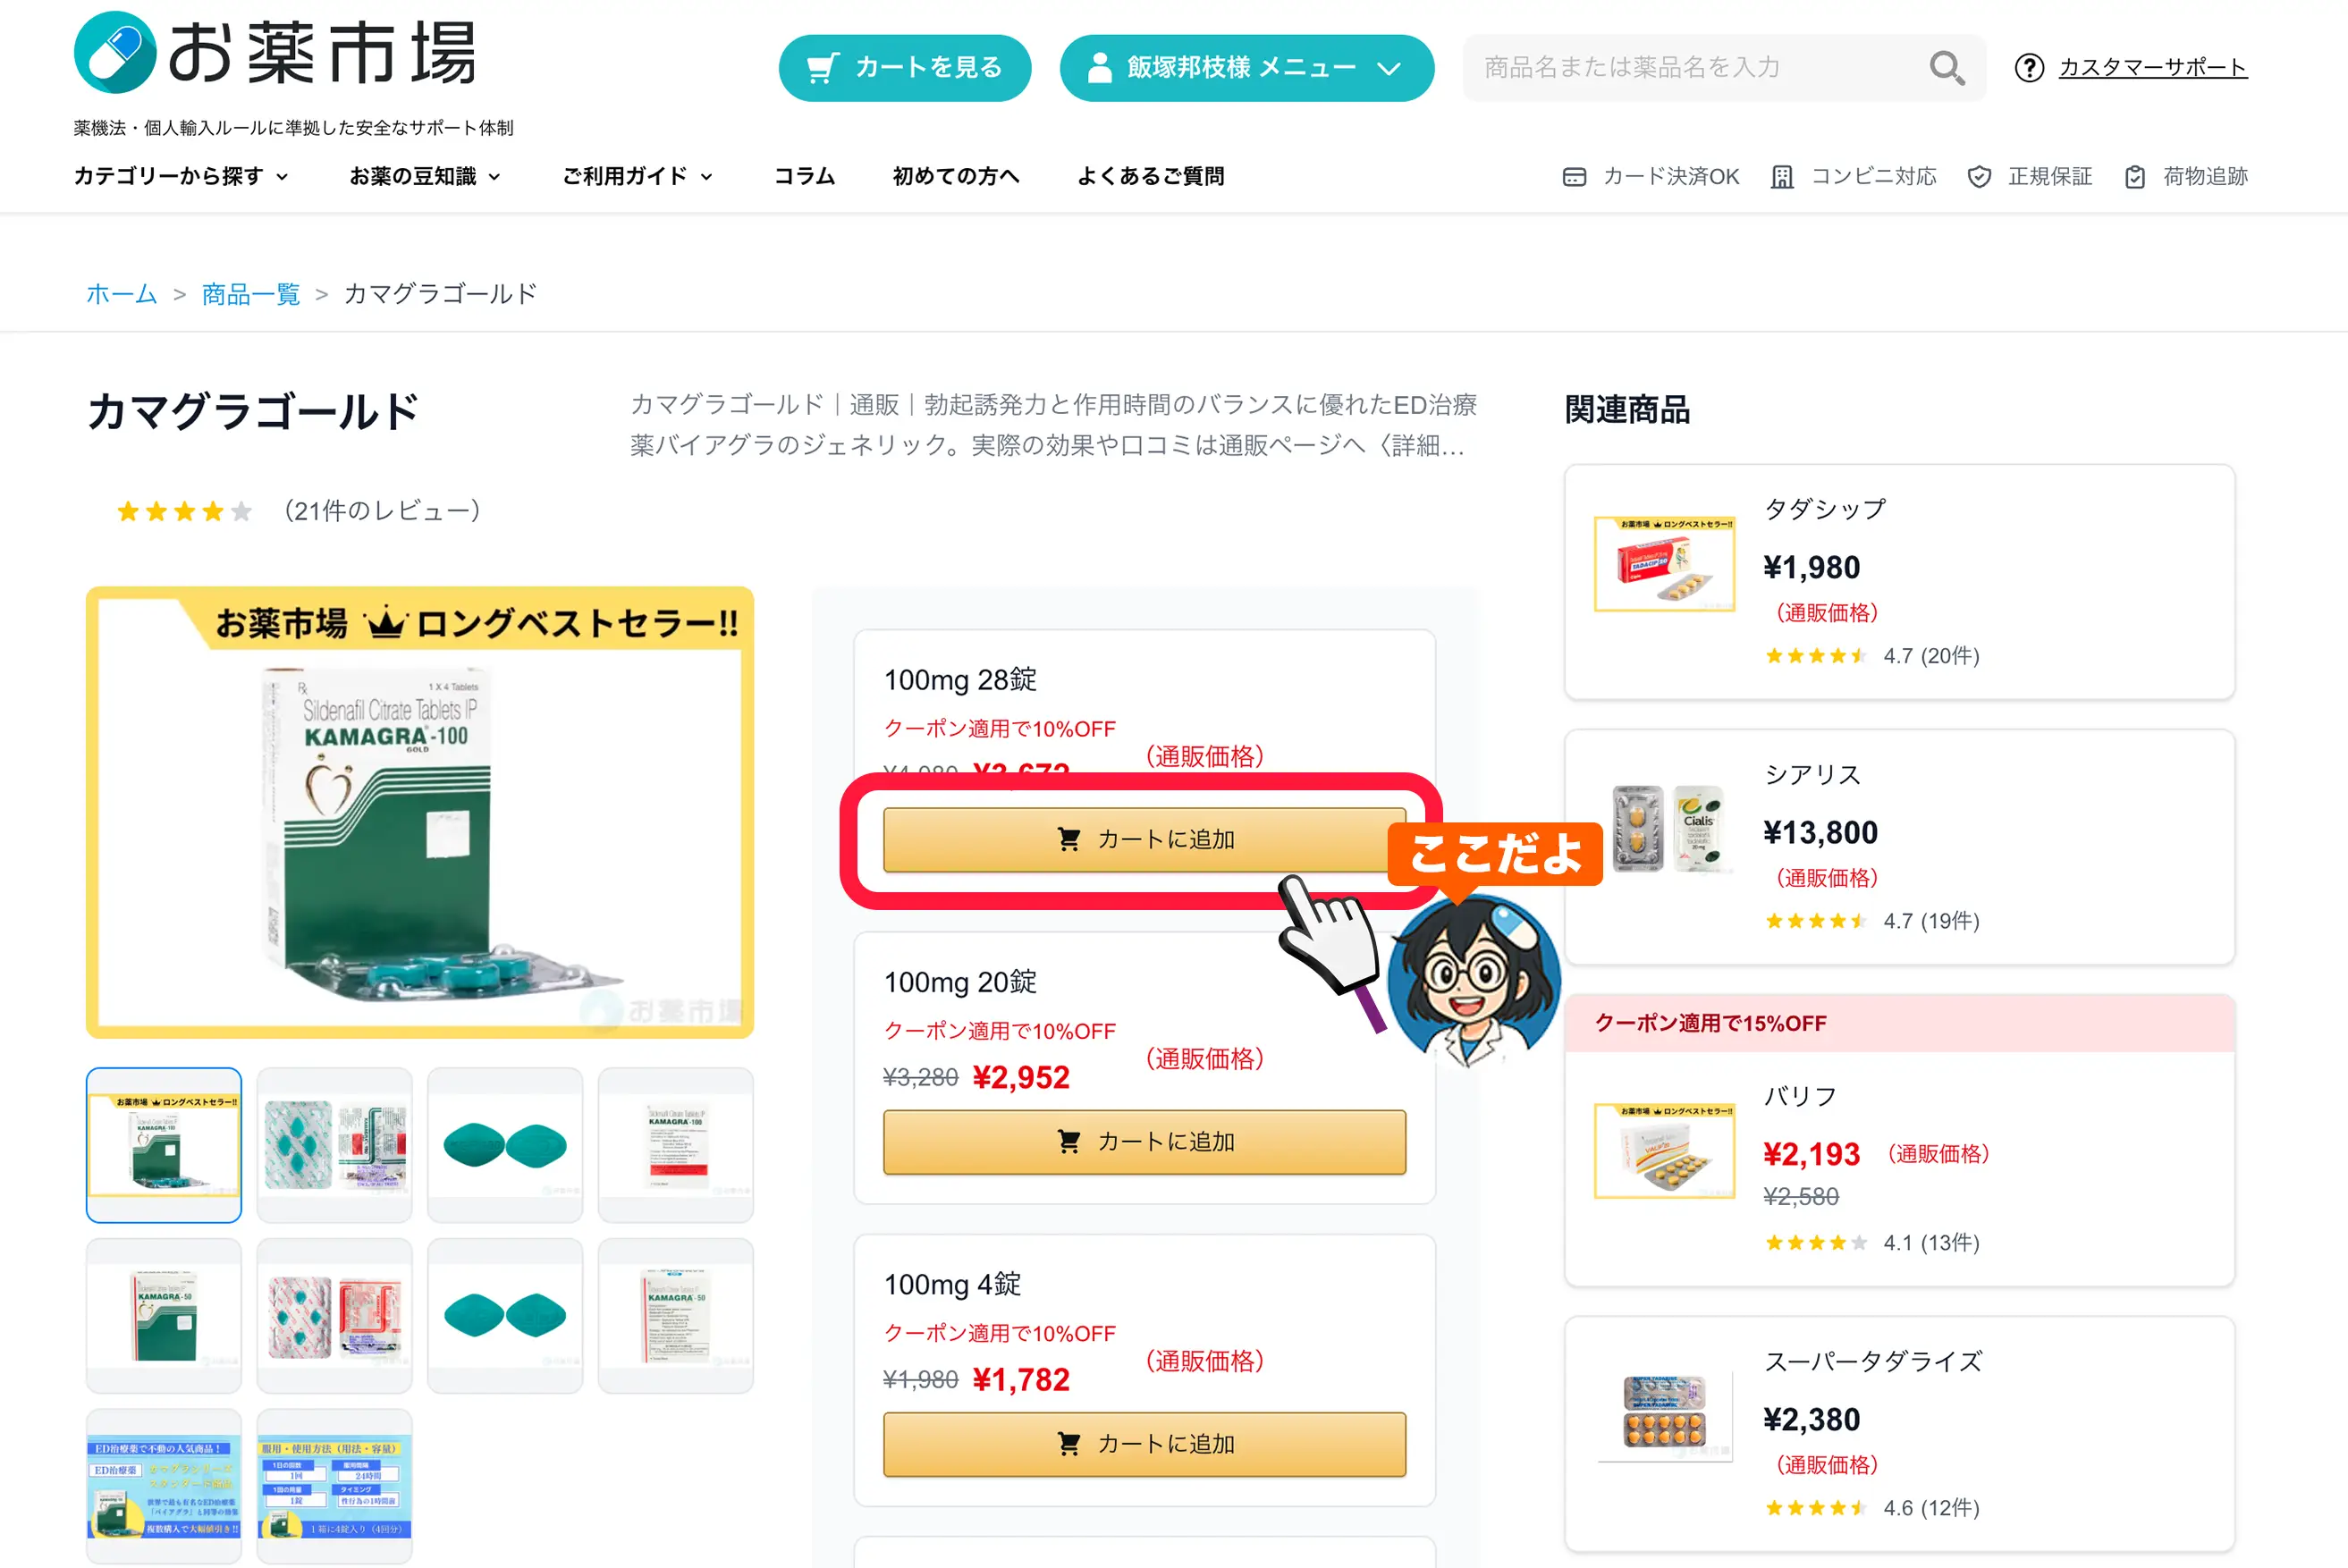
Task: Type in the product search field
Action: click(x=1690, y=68)
